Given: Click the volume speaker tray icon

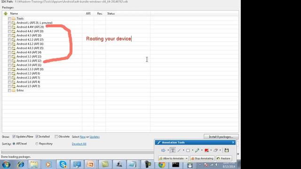Looking at the screenshot, I should pos(216,165).
